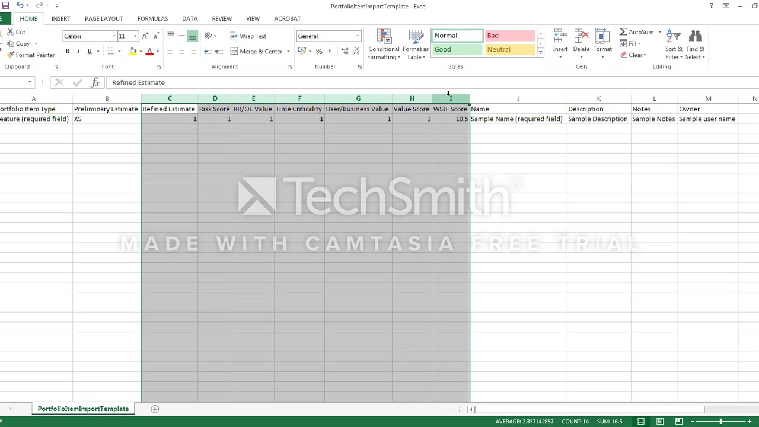Image resolution: width=759 pixels, height=427 pixels.
Task: Open the Format cells menu
Action: [x=602, y=44]
